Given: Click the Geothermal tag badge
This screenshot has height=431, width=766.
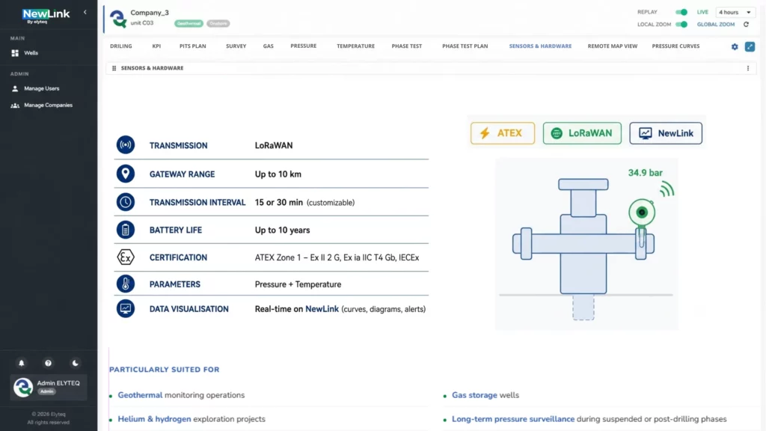Looking at the screenshot, I should 189,23.
